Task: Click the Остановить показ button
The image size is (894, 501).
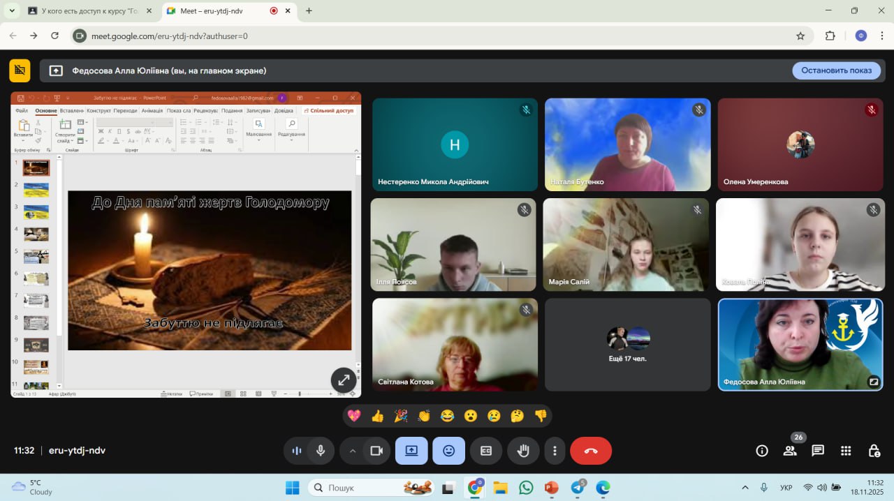Action: [x=836, y=70]
